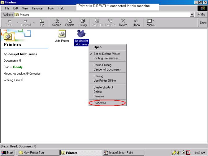The width and height of the screenshot is (208, 156).
Task: Click the Windows Start button
Action: [x=8, y=153]
